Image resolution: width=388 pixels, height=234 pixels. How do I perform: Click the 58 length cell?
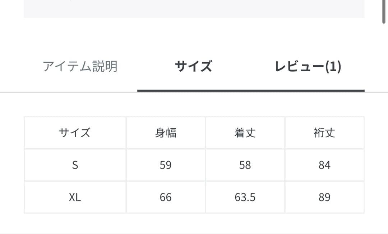click(x=244, y=165)
